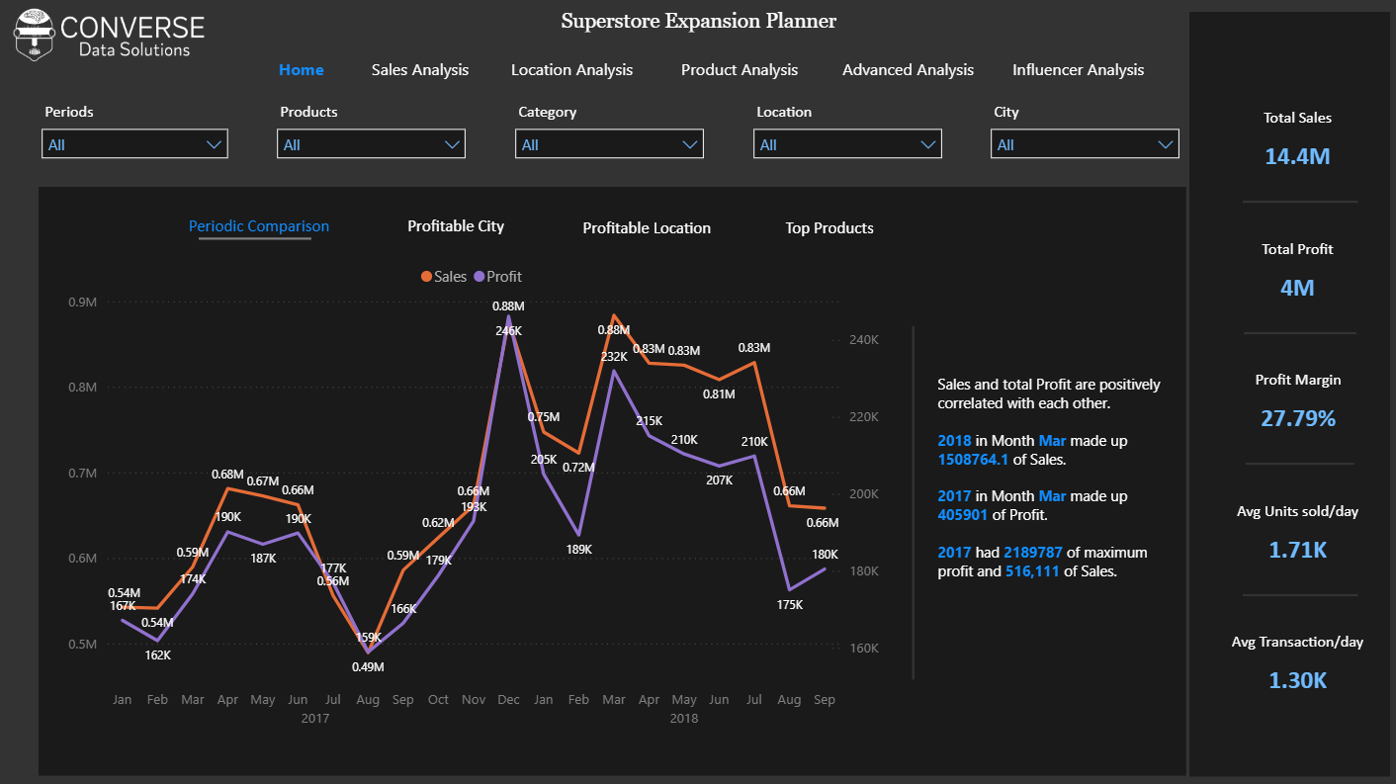Image resolution: width=1396 pixels, height=784 pixels.
Task: Click the 189K Feb profit label
Action: [x=579, y=550]
